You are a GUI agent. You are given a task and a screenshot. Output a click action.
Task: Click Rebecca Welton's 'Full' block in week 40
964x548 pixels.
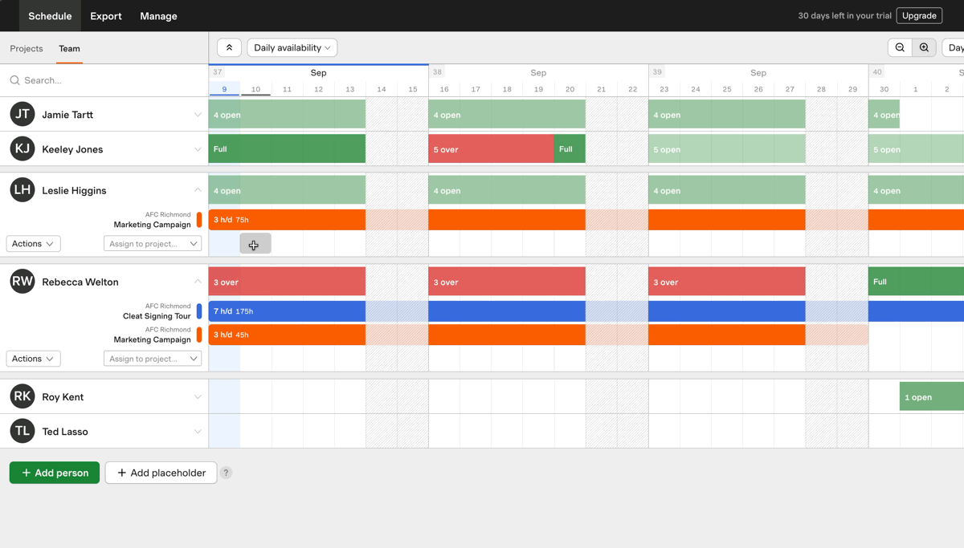916,282
